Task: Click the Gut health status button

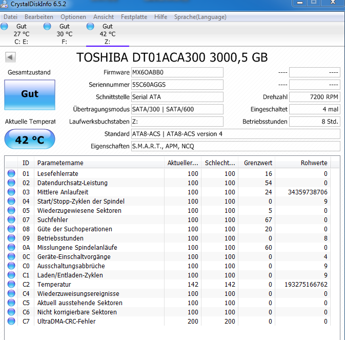Action: point(30,95)
